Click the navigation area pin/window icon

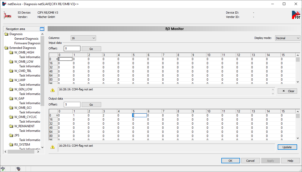42,29
